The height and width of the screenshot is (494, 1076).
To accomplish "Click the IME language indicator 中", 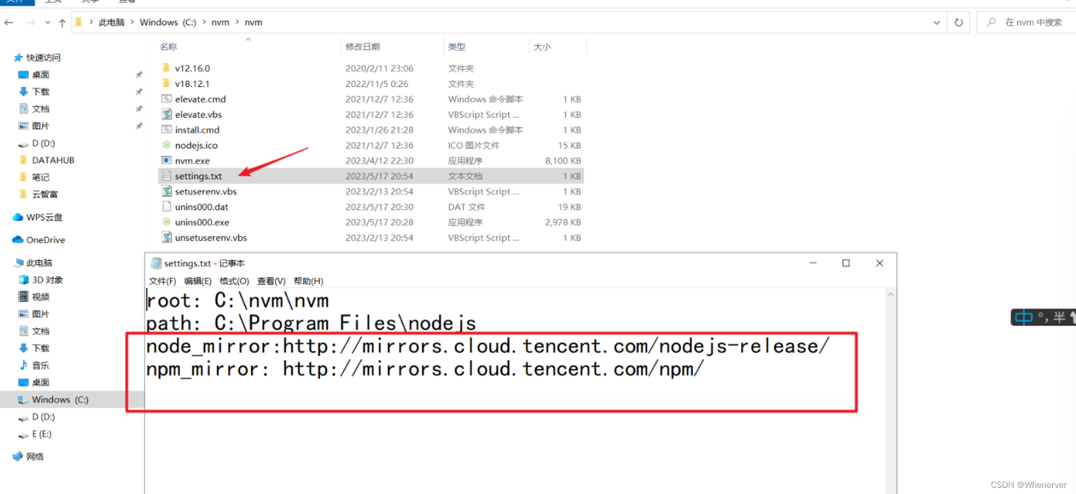I will point(1023,317).
